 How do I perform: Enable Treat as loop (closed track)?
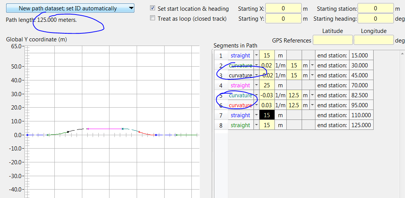pyautogui.click(x=152, y=18)
